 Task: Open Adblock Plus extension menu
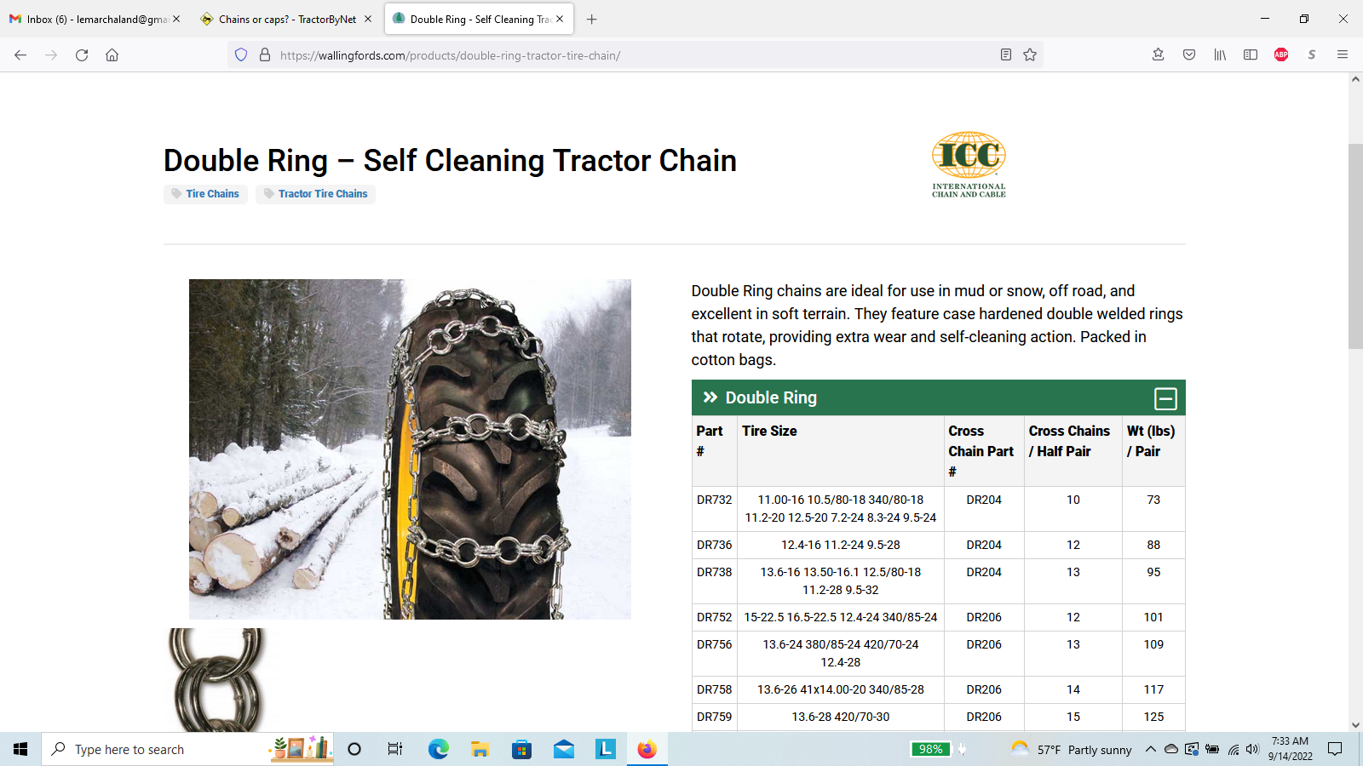tap(1281, 55)
